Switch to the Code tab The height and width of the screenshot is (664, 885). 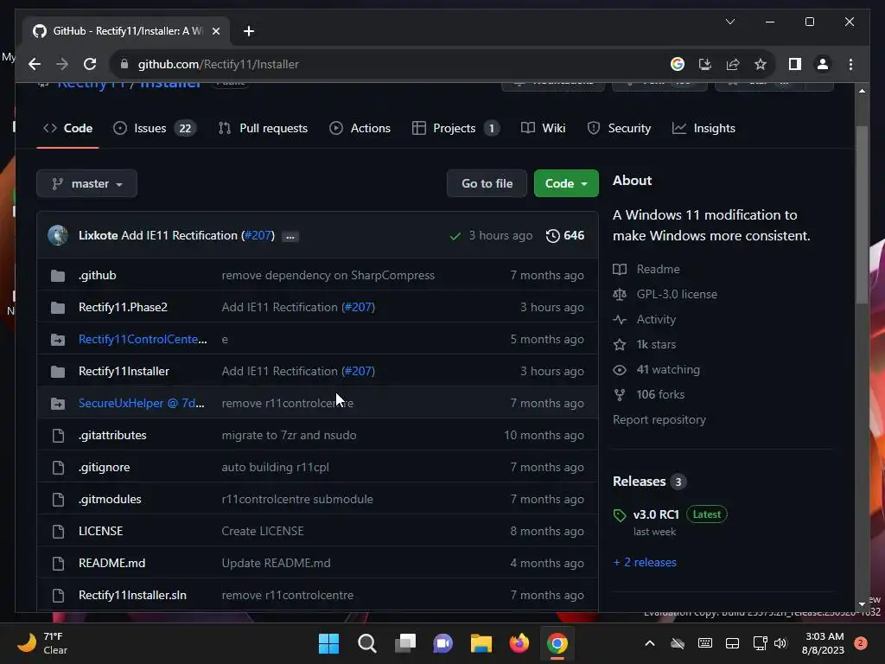[67, 128]
